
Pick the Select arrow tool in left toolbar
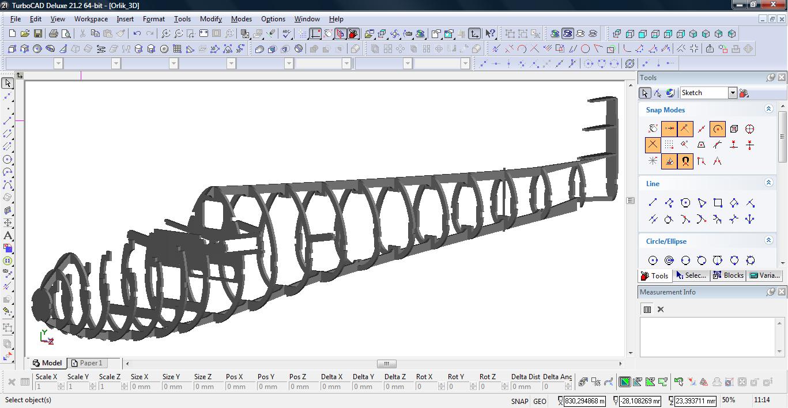(x=8, y=84)
